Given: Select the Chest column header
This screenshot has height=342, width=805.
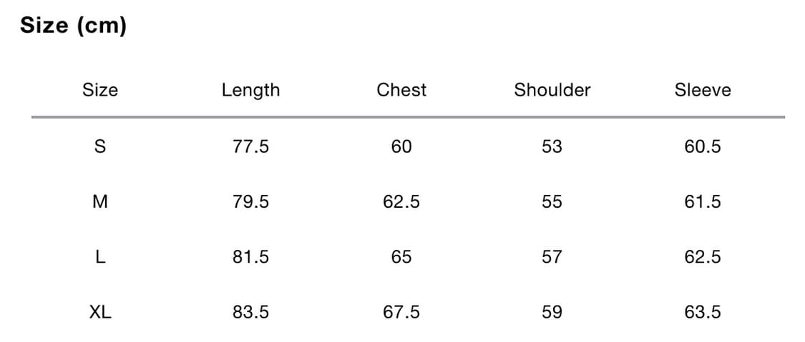Looking at the screenshot, I should (x=401, y=90).
